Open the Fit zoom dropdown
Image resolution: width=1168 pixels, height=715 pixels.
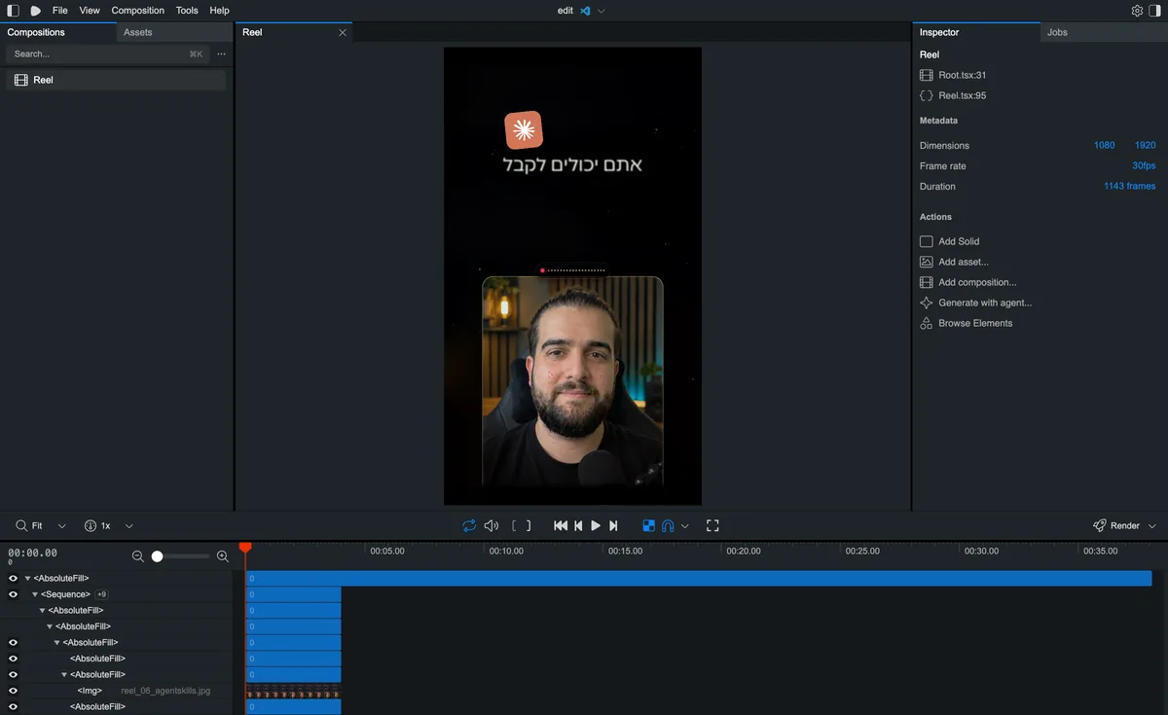pyautogui.click(x=62, y=525)
